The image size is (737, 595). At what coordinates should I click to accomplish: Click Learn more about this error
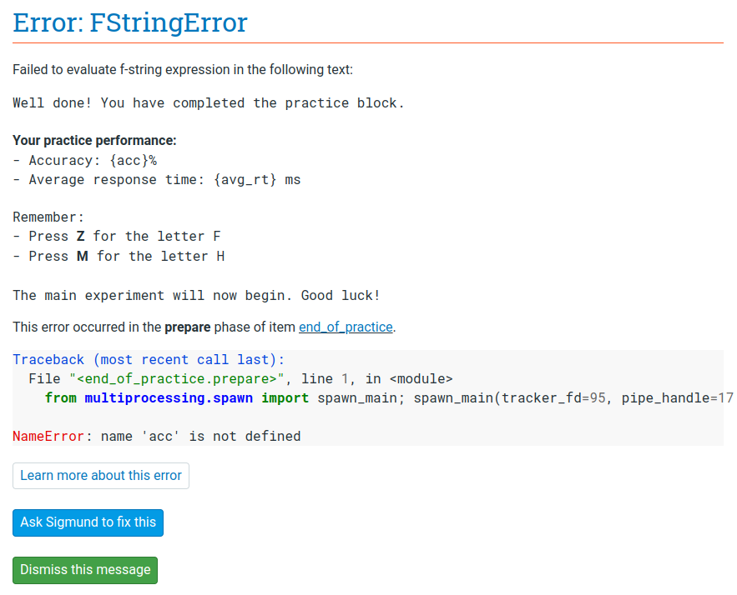100,475
